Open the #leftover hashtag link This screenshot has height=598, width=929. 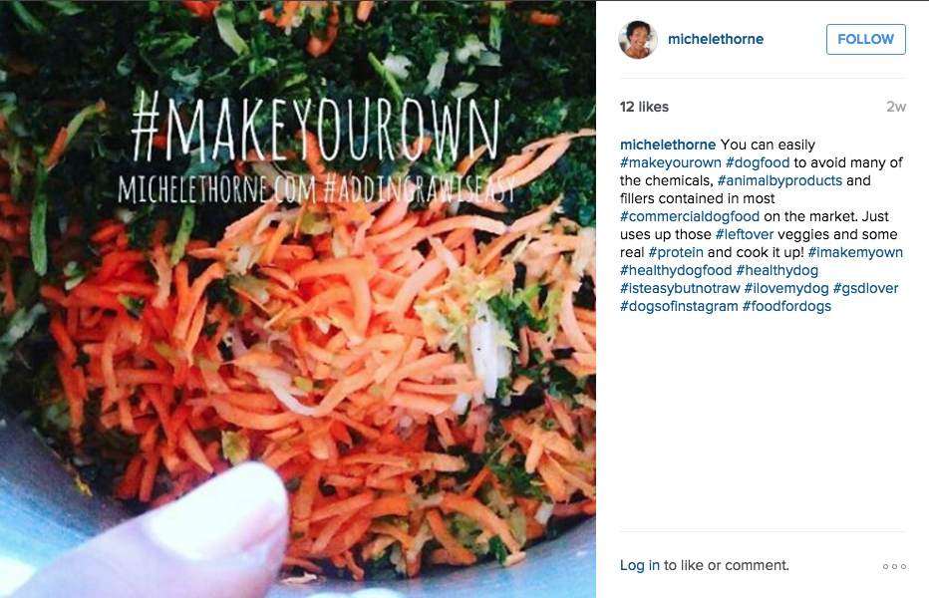tap(745, 234)
